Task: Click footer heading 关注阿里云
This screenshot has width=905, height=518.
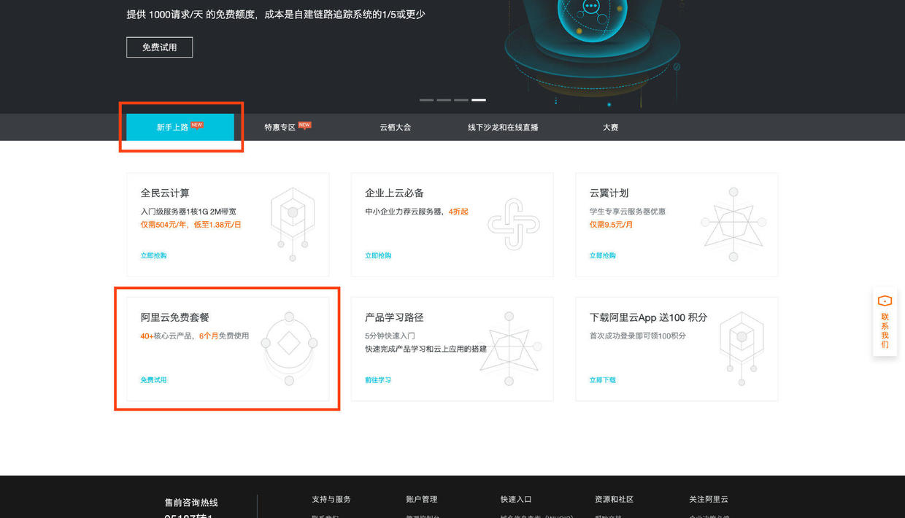Action: 709,499
